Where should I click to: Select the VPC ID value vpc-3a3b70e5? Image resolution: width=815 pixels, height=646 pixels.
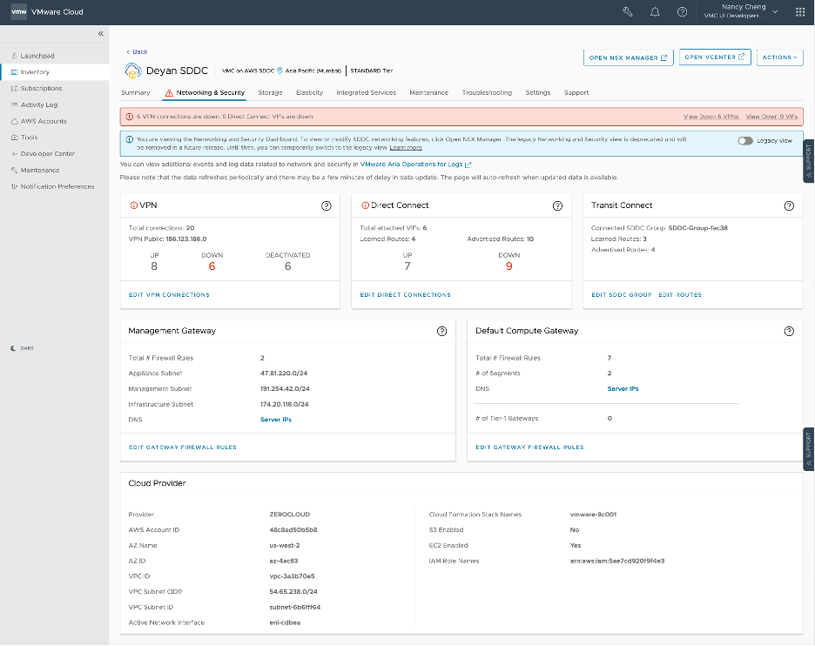pos(292,575)
